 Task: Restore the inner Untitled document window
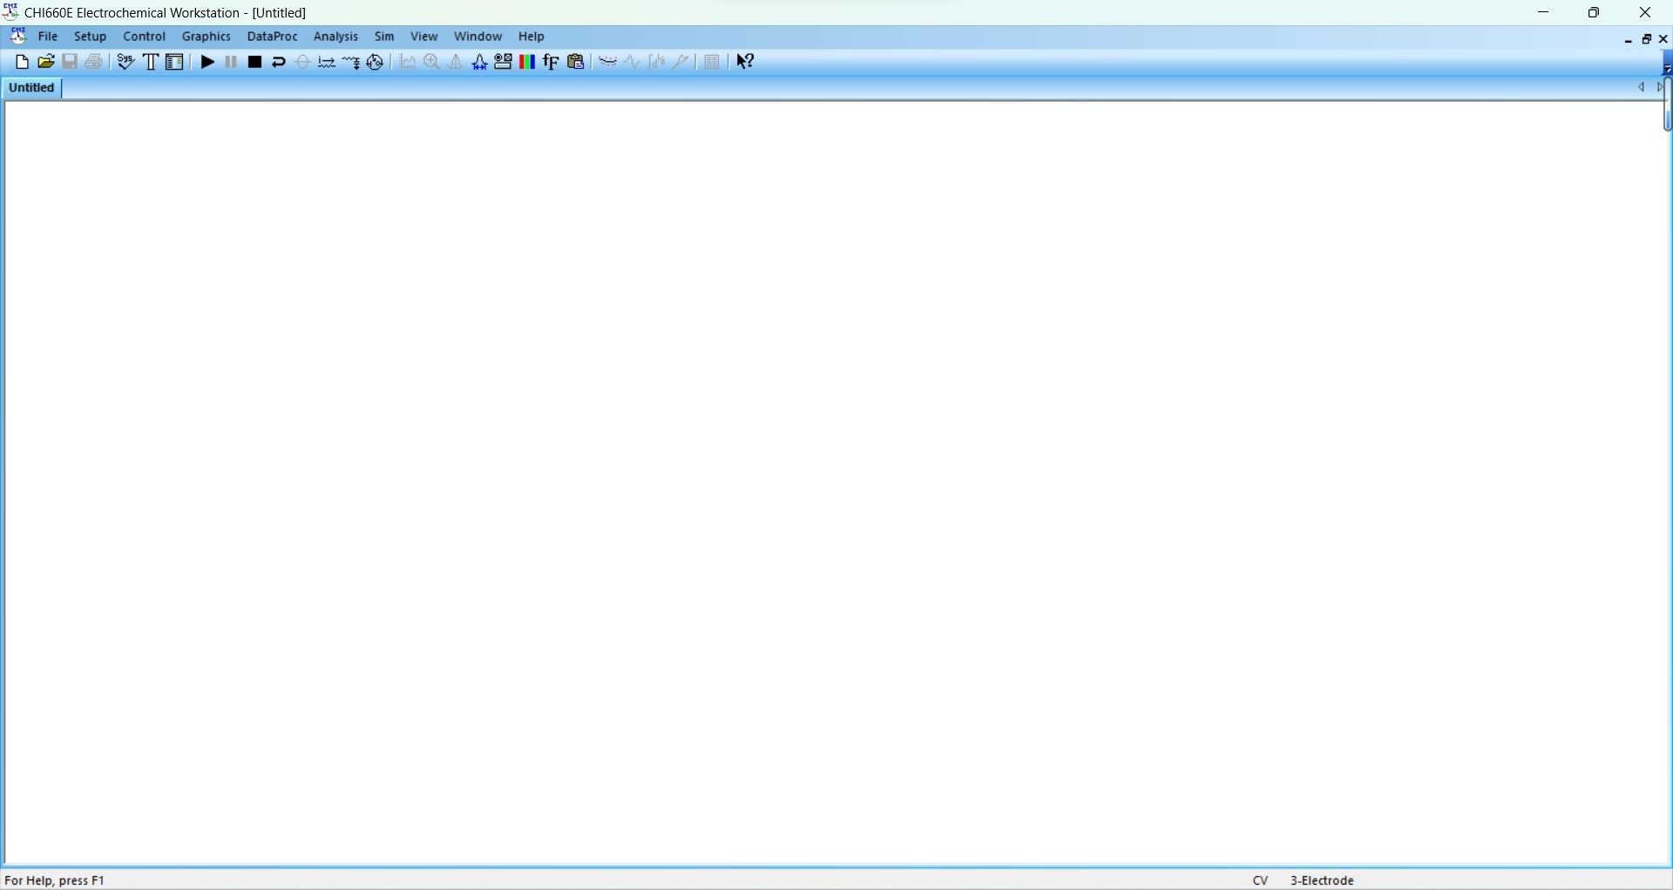pos(1648,39)
